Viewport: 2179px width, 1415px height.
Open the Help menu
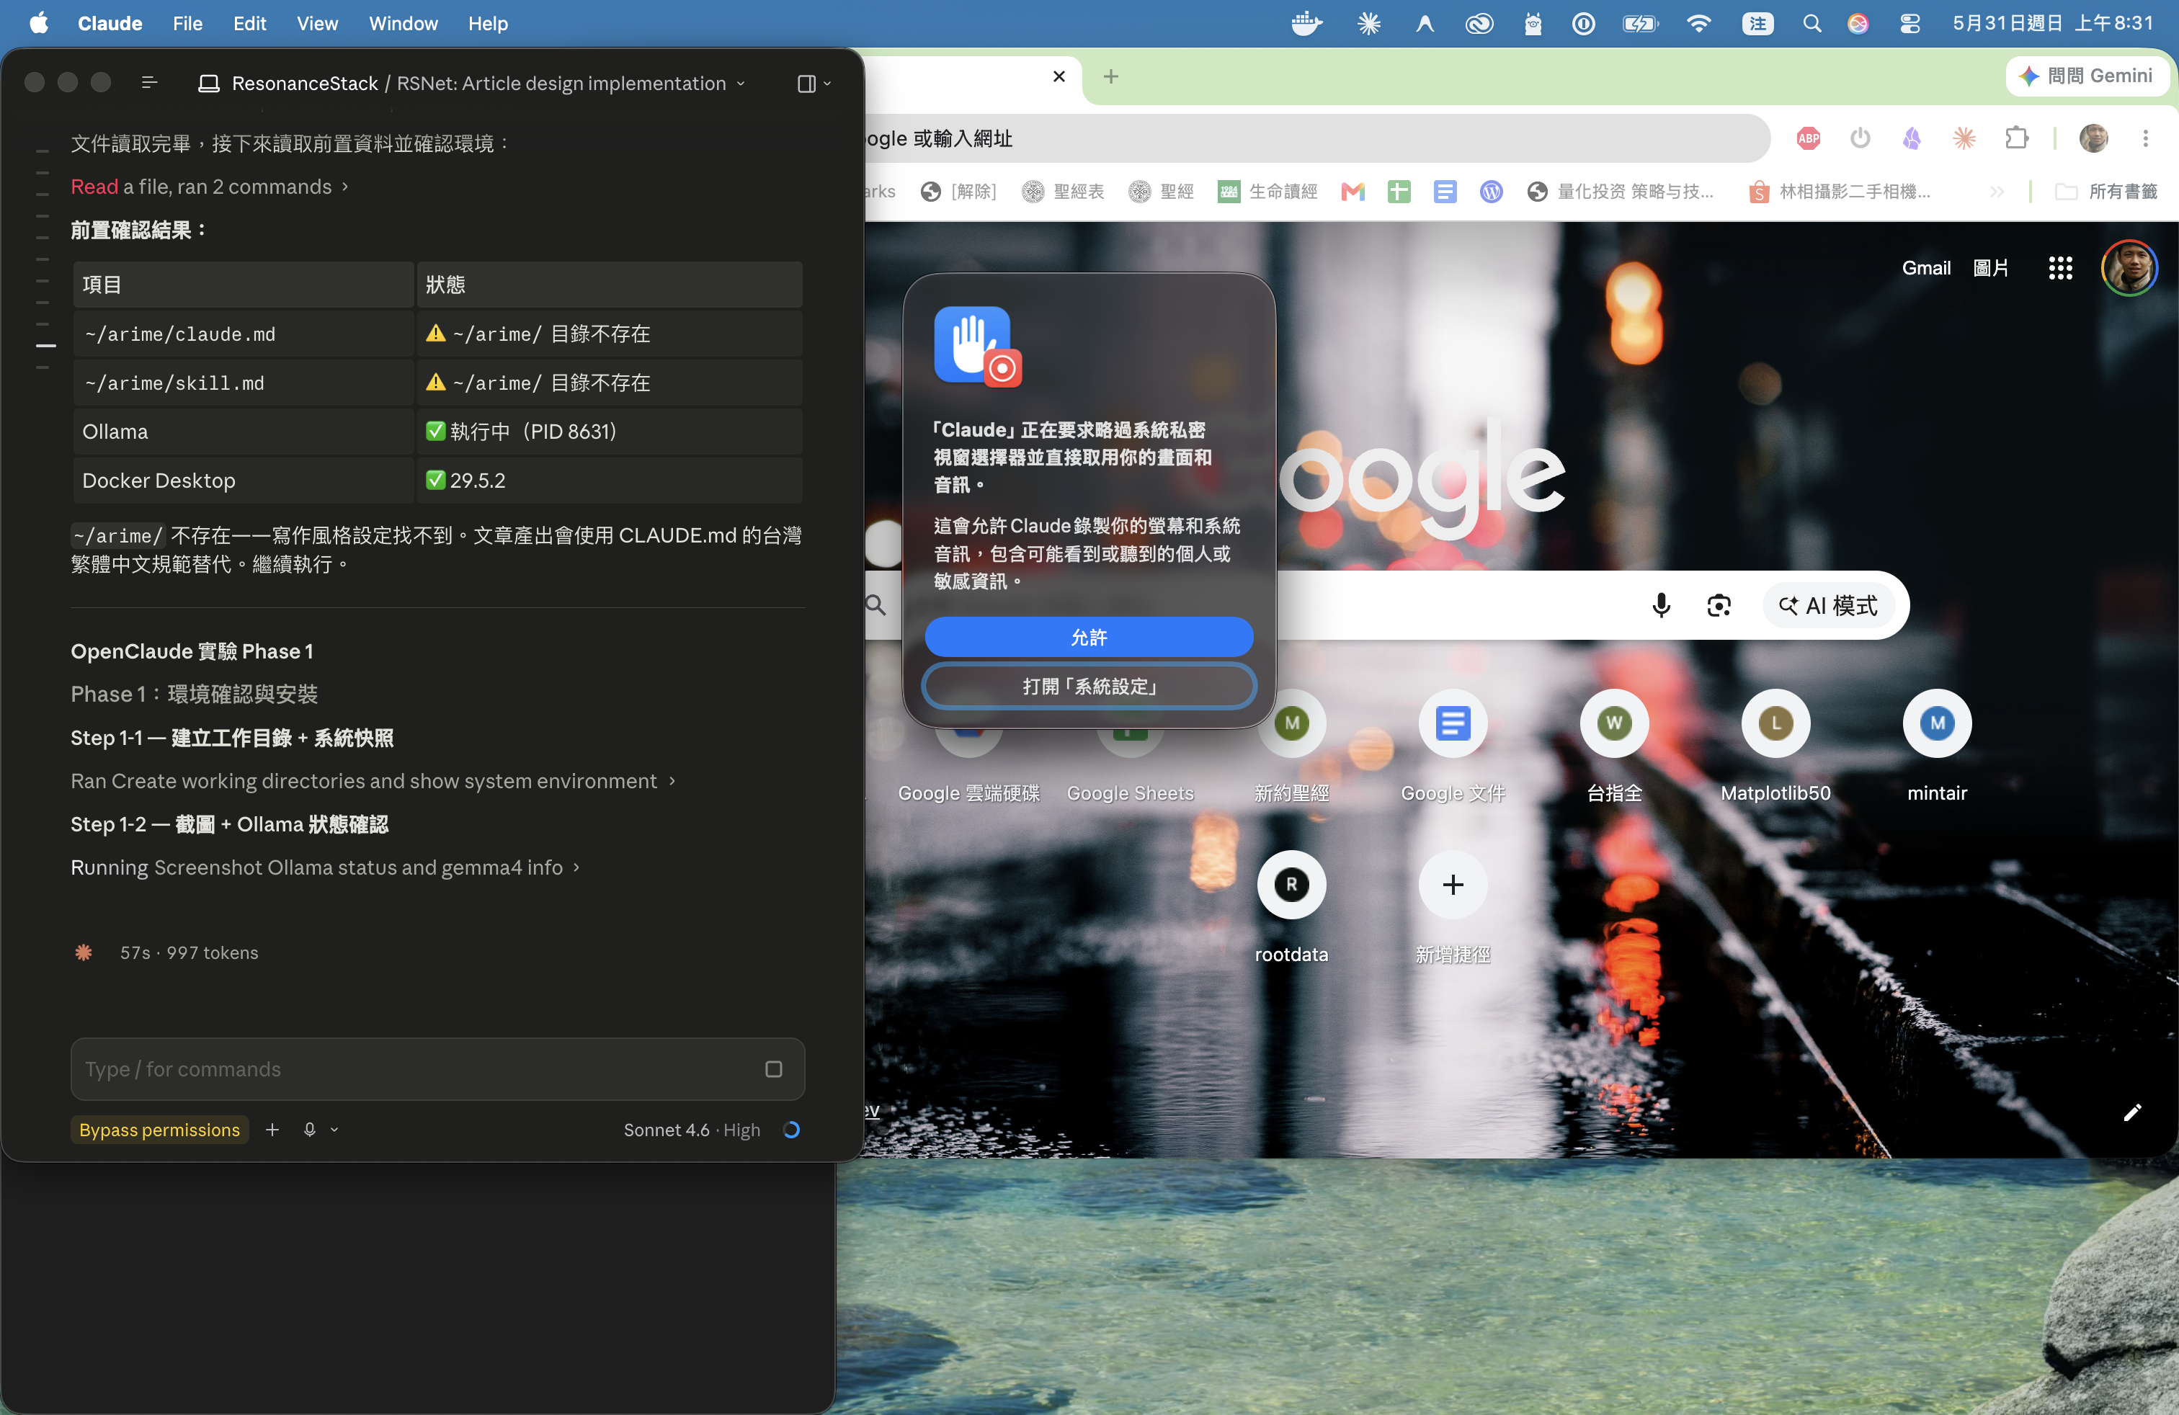[x=488, y=24]
